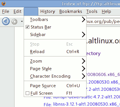This screenshot has height=107, width=120.
Task: Go back with the blue Back arrow
Action: pyautogui.click(x=6, y=21)
